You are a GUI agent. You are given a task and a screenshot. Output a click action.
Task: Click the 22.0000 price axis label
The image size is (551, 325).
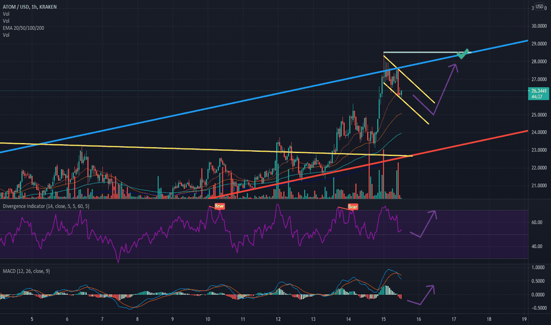[539, 168]
